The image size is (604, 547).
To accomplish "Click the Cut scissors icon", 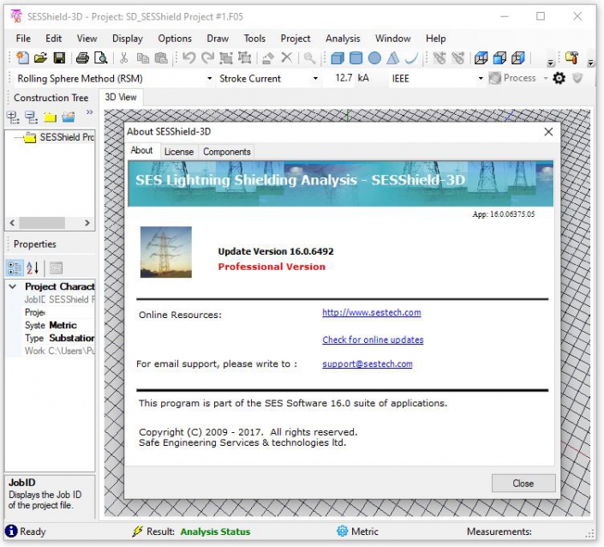I will coord(123,57).
